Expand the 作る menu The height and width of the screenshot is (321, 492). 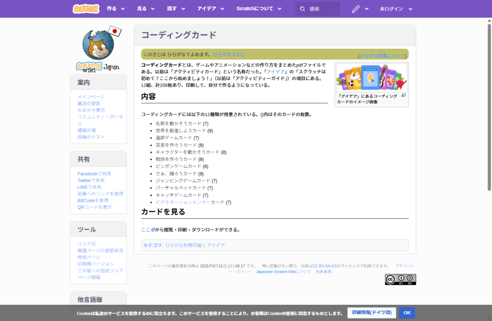[116, 9]
